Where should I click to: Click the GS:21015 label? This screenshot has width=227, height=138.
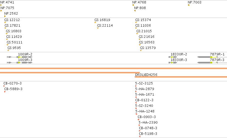(x=144, y=31)
